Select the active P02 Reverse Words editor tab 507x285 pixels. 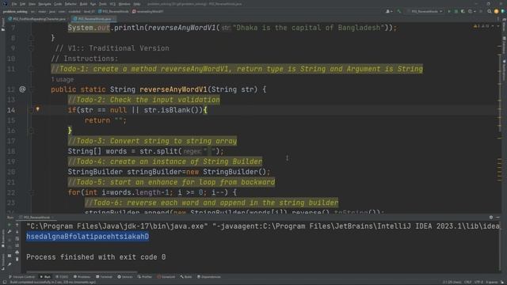click(93, 19)
